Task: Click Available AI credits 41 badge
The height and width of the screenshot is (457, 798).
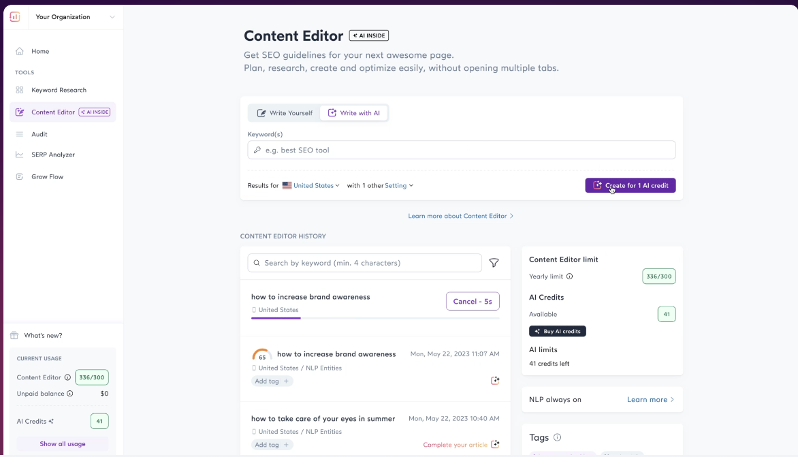Action: point(666,315)
